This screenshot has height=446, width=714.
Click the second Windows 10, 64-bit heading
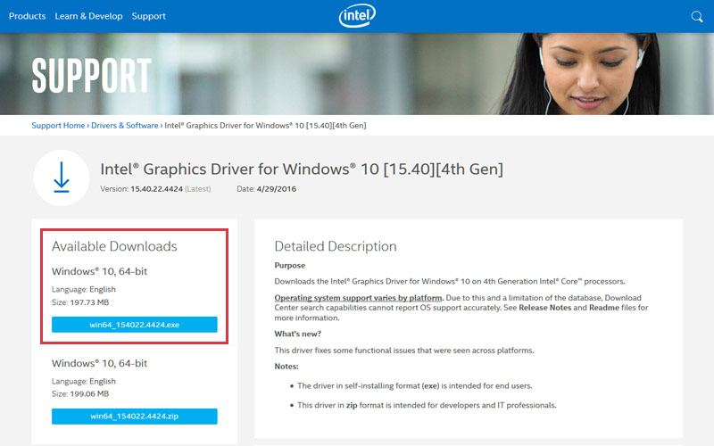point(99,363)
